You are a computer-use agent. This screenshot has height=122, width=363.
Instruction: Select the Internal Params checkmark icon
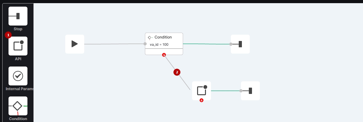pos(18,76)
